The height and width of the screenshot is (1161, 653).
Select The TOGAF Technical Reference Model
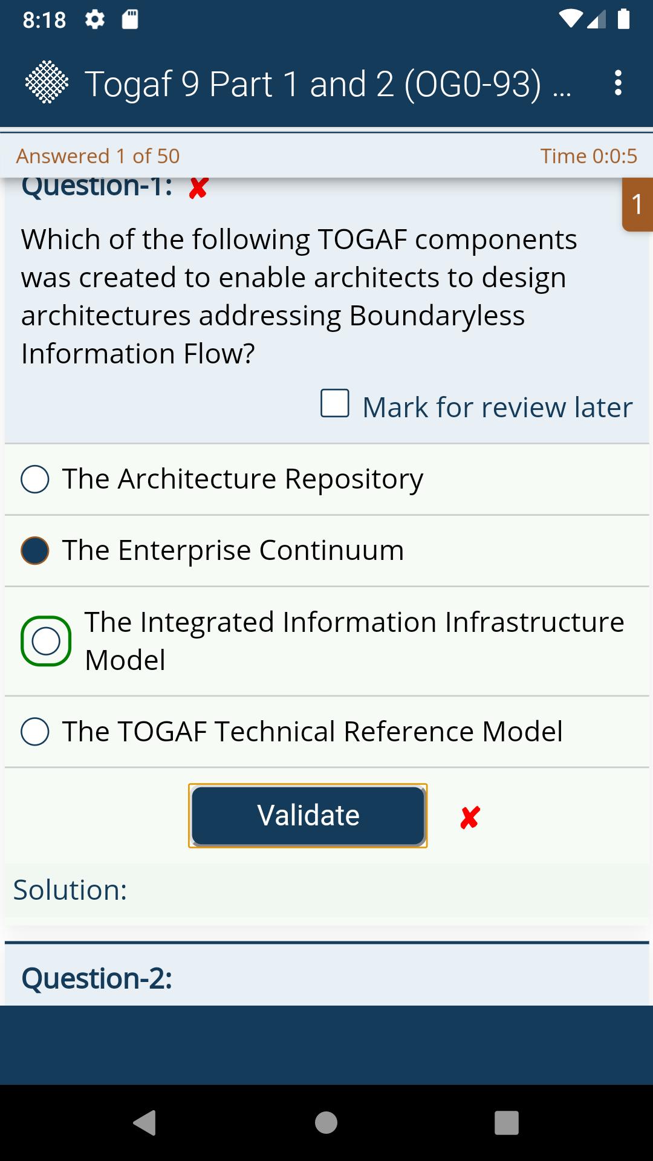point(326,732)
